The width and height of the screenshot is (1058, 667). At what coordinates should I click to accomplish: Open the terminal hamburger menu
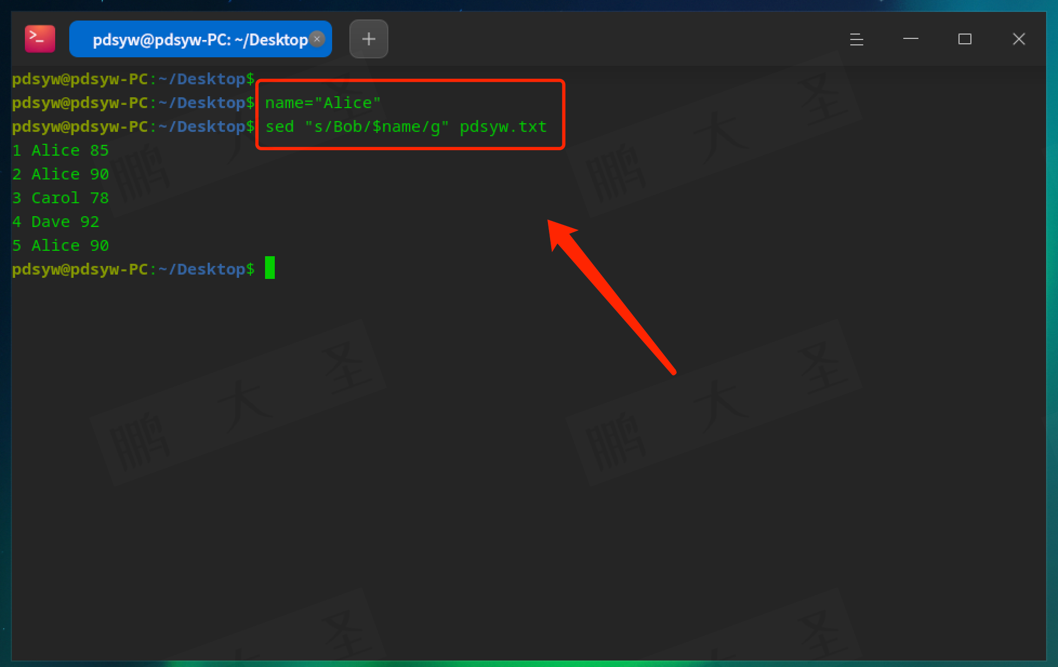pyautogui.click(x=856, y=39)
